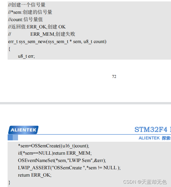Click page number 72

tap(114, 76)
